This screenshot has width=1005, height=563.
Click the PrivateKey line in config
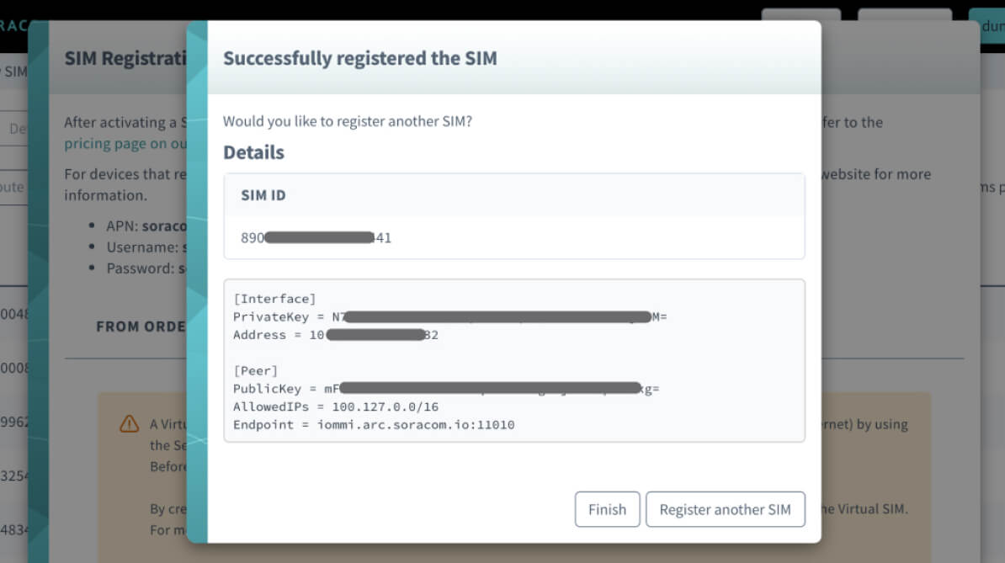450,317
